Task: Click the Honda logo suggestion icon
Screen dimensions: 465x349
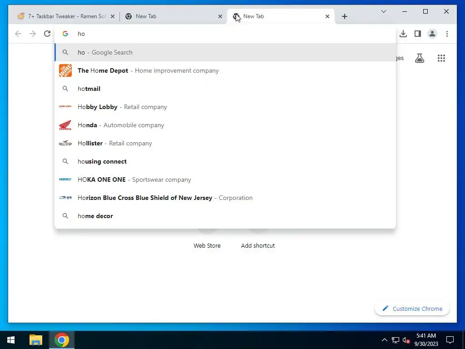Action: [65, 125]
